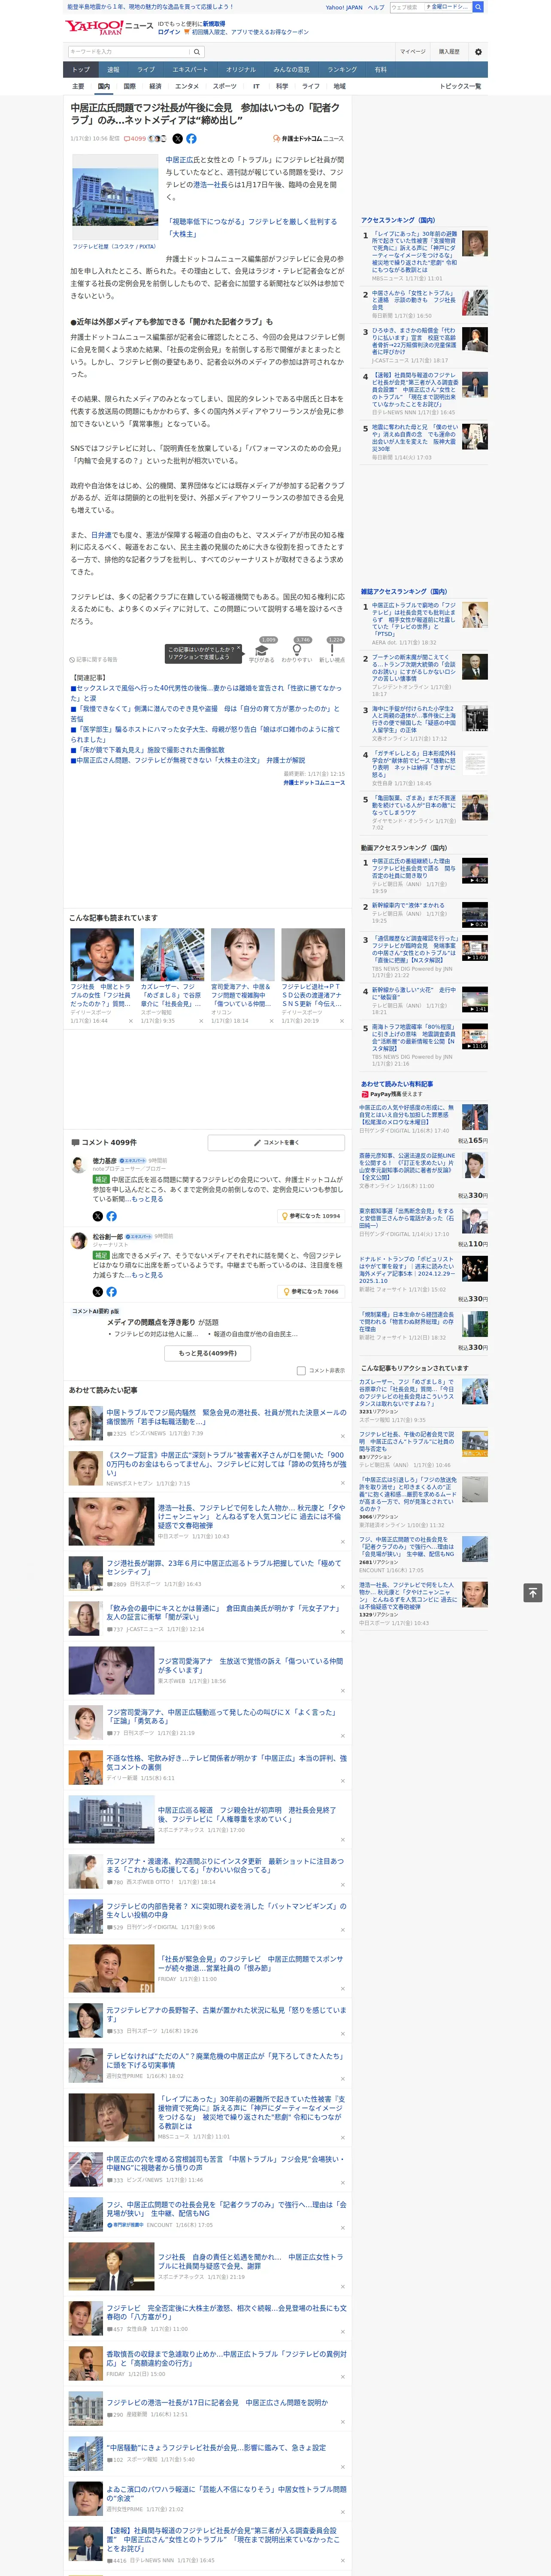Open the ライブ tab in dark navigation bar

[x=146, y=70]
